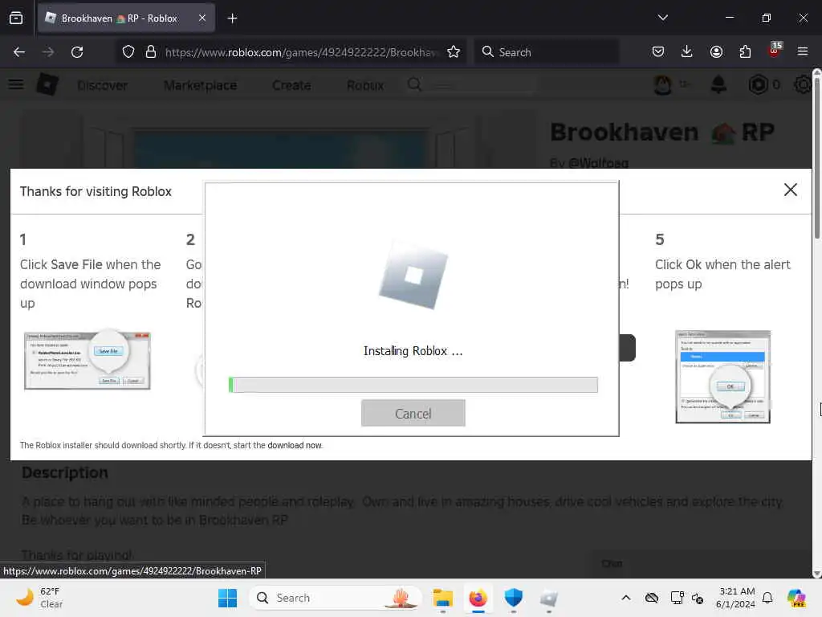Screen dimensions: 822x617
Task: Open Create in Roblox navigation
Action: (x=291, y=85)
